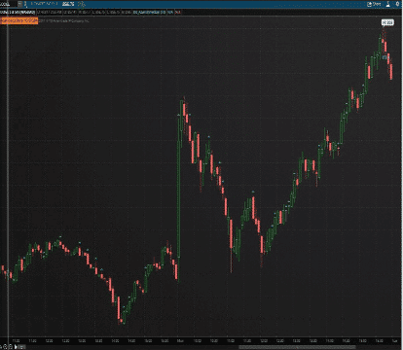Viewport: 403px width, 350px height.
Task: Click the study name label in status row
Action: pyautogui.click(x=150, y=13)
